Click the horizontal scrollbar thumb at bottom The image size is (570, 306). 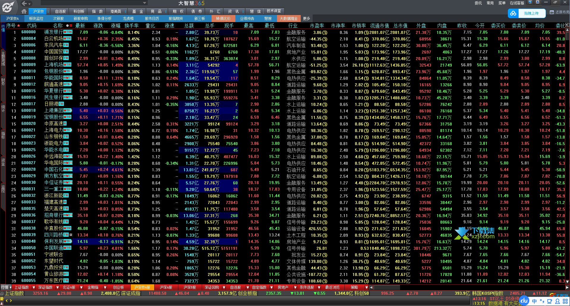(387, 288)
